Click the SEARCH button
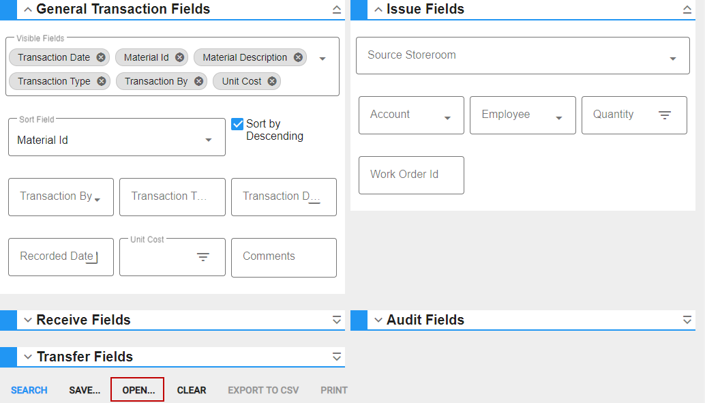The height and width of the screenshot is (403, 705). [29, 390]
